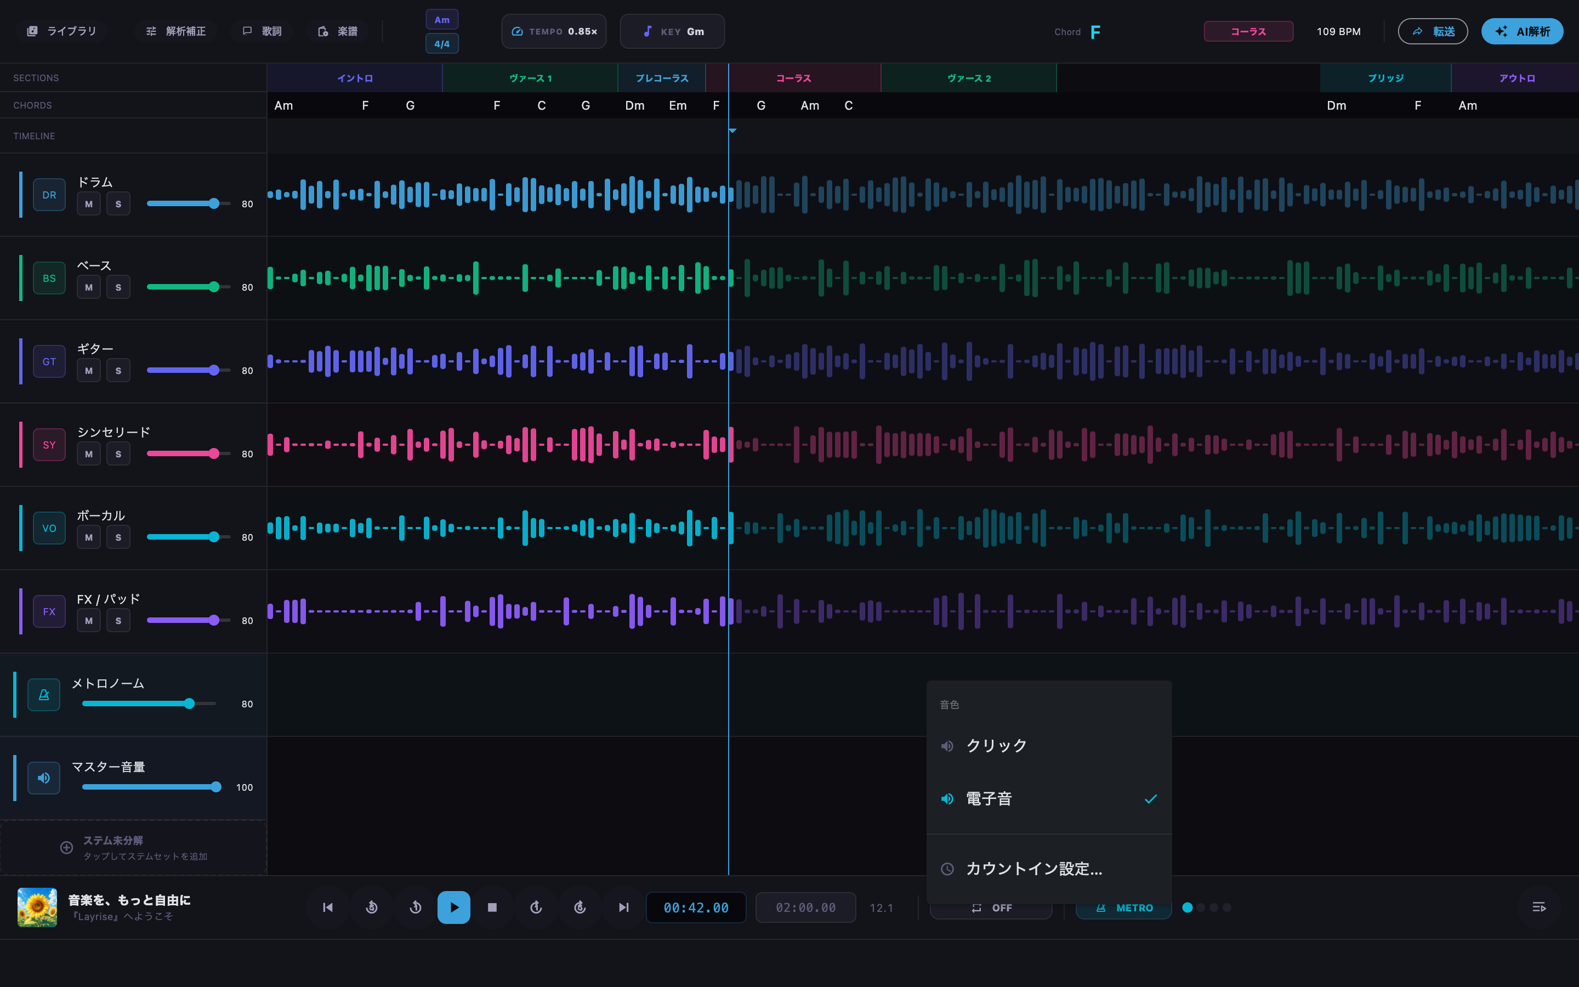
Task: Open the KEY Gm selector
Action: point(672,31)
